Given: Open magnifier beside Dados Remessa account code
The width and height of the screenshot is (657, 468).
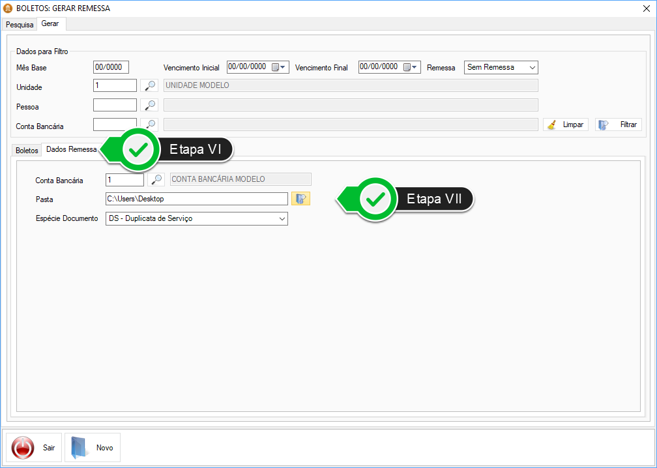Looking at the screenshot, I should [x=156, y=179].
